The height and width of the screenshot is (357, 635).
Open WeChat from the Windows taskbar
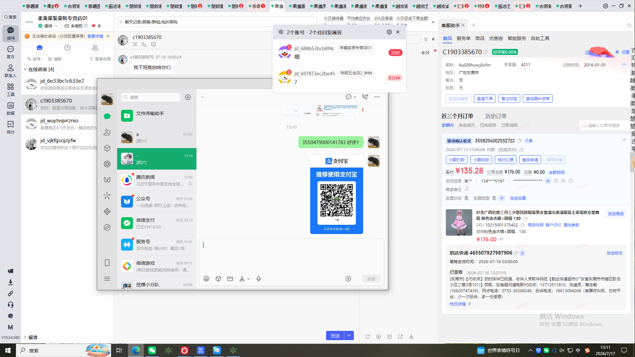pos(152,350)
